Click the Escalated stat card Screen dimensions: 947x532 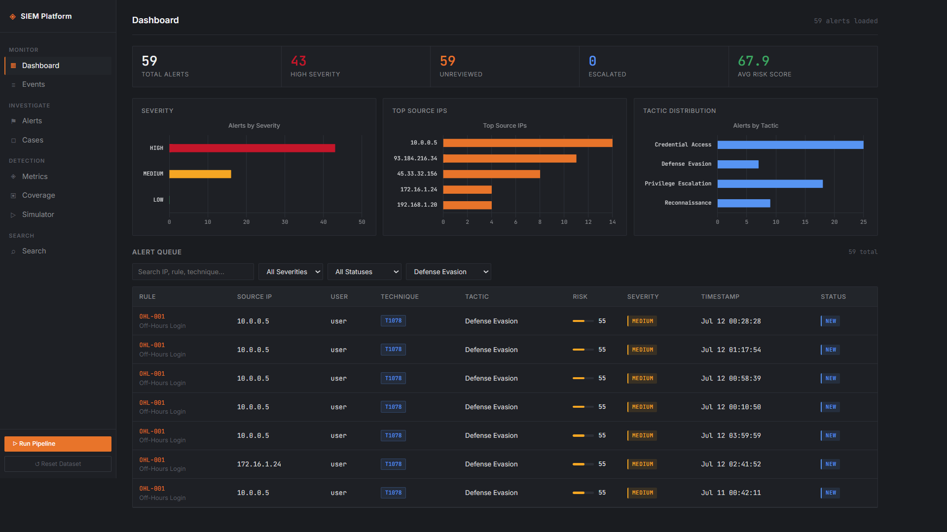[x=654, y=67]
